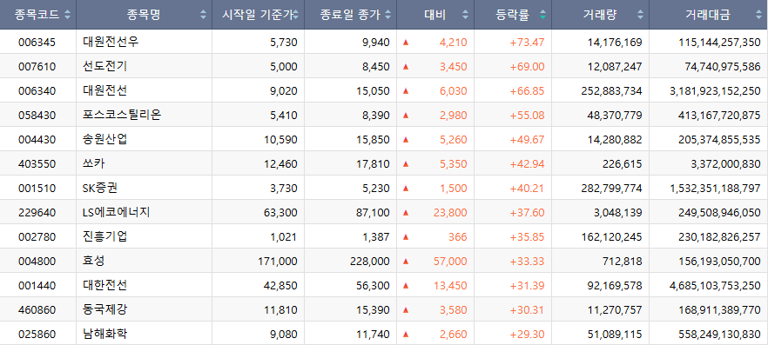The image size is (768, 345).
Task: Click trading value 4,685,103,753,250
Action: 715,286
